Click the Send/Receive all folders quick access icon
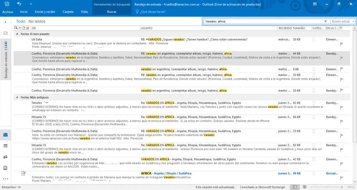357x190 pixels. [x=7, y=4]
